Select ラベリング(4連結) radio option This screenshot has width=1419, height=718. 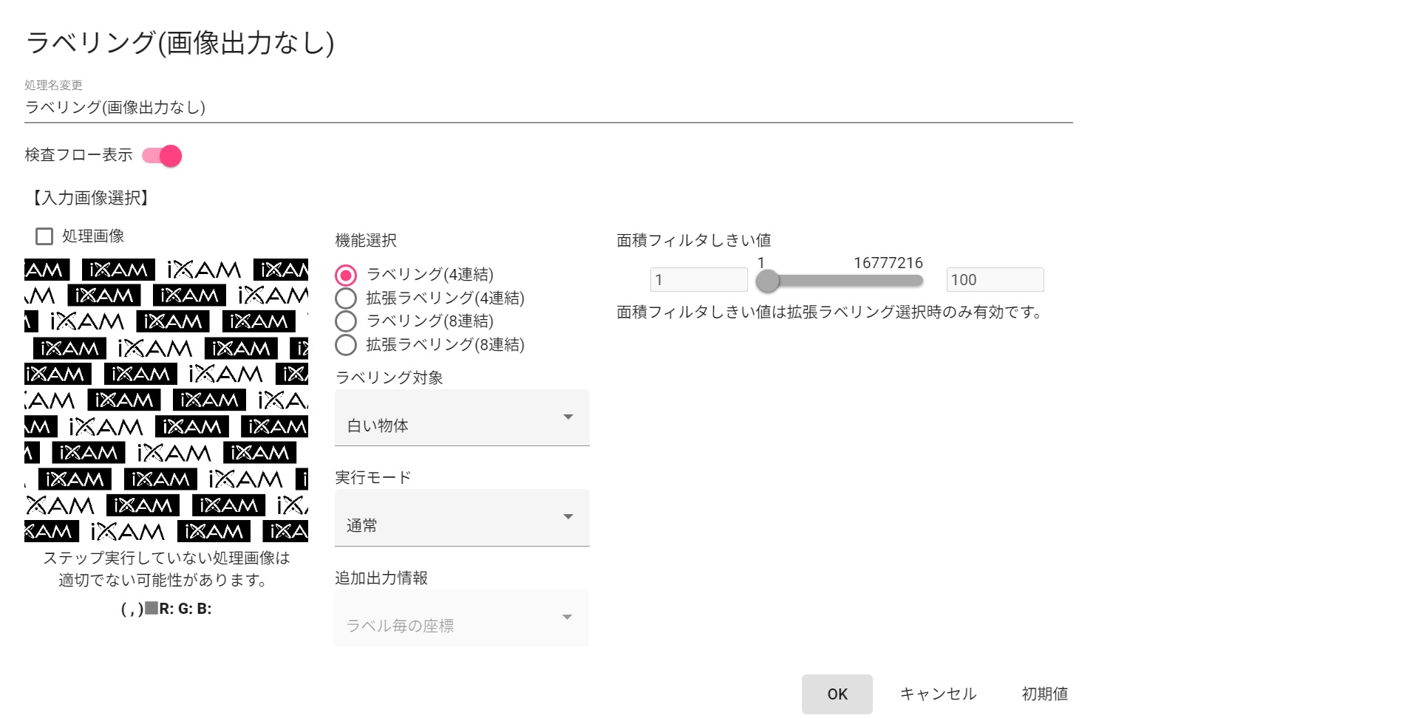pyautogui.click(x=346, y=276)
